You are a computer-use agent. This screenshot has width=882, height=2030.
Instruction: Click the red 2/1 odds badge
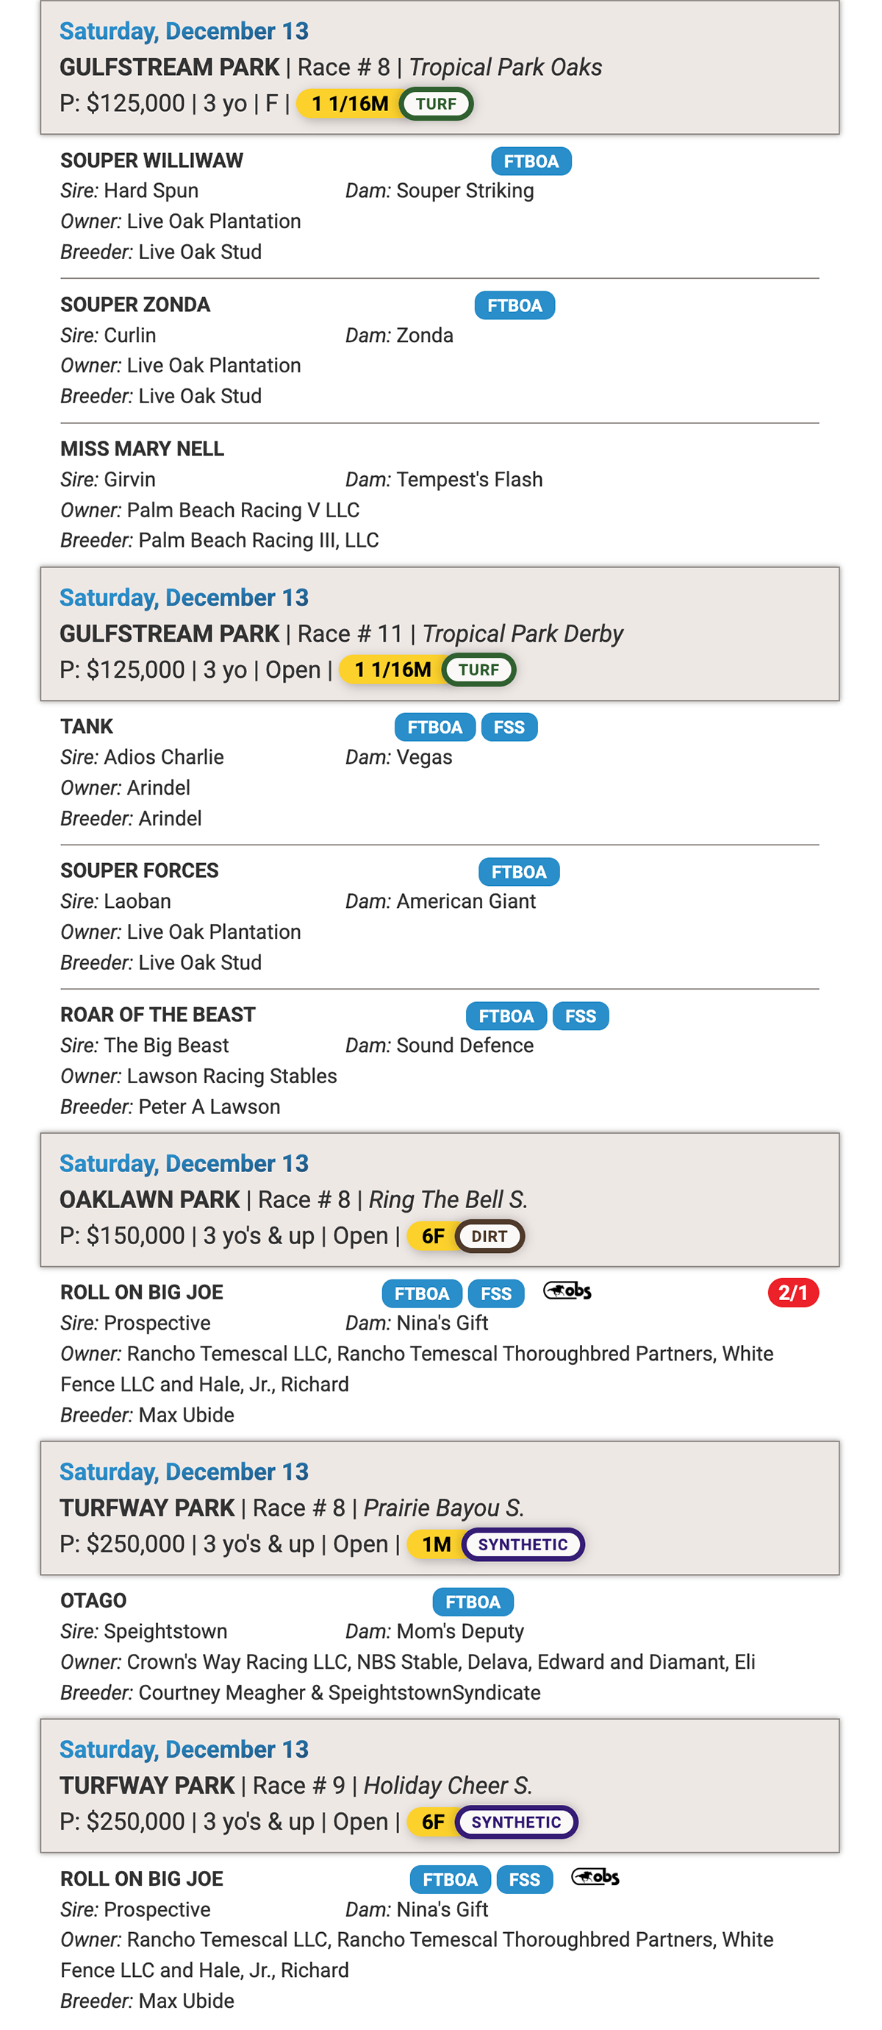[x=792, y=1293]
